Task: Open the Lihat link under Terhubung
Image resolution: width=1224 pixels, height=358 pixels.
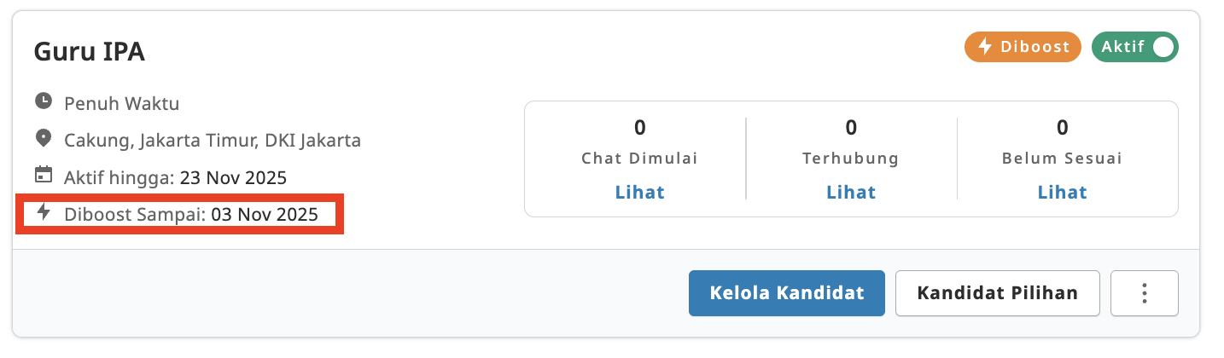Action: point(850,192)
